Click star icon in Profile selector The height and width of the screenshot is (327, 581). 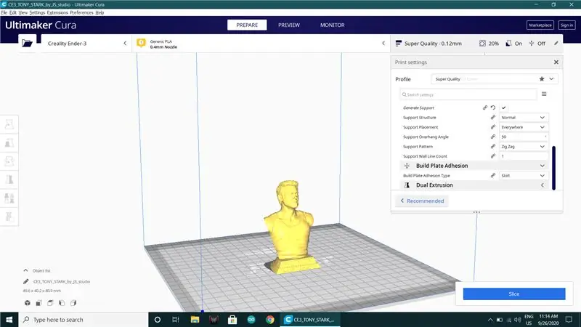pyautogui.click(x=542, y=79)
